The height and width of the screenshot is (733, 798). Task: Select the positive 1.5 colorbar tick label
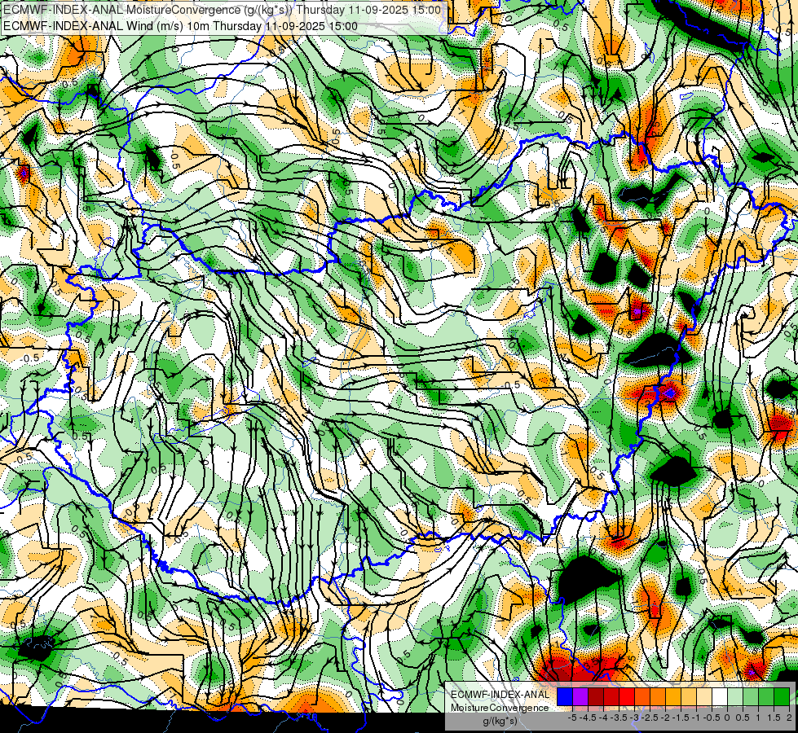click(x=774, y=718)
